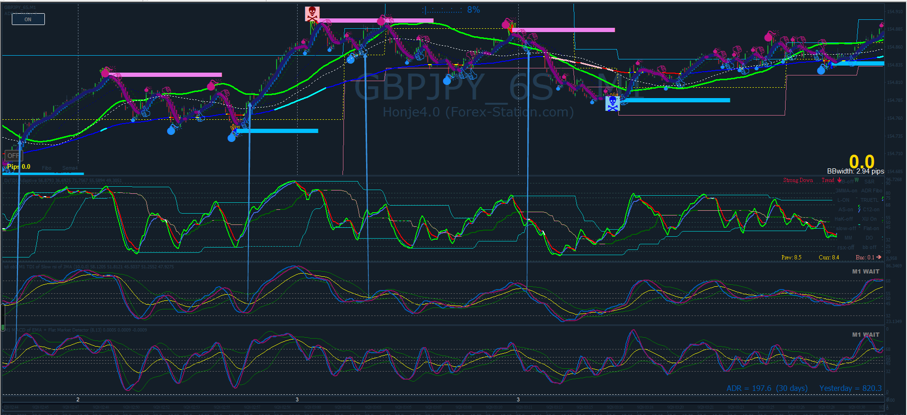Click the Yesterday = 820.3 text

850,388
